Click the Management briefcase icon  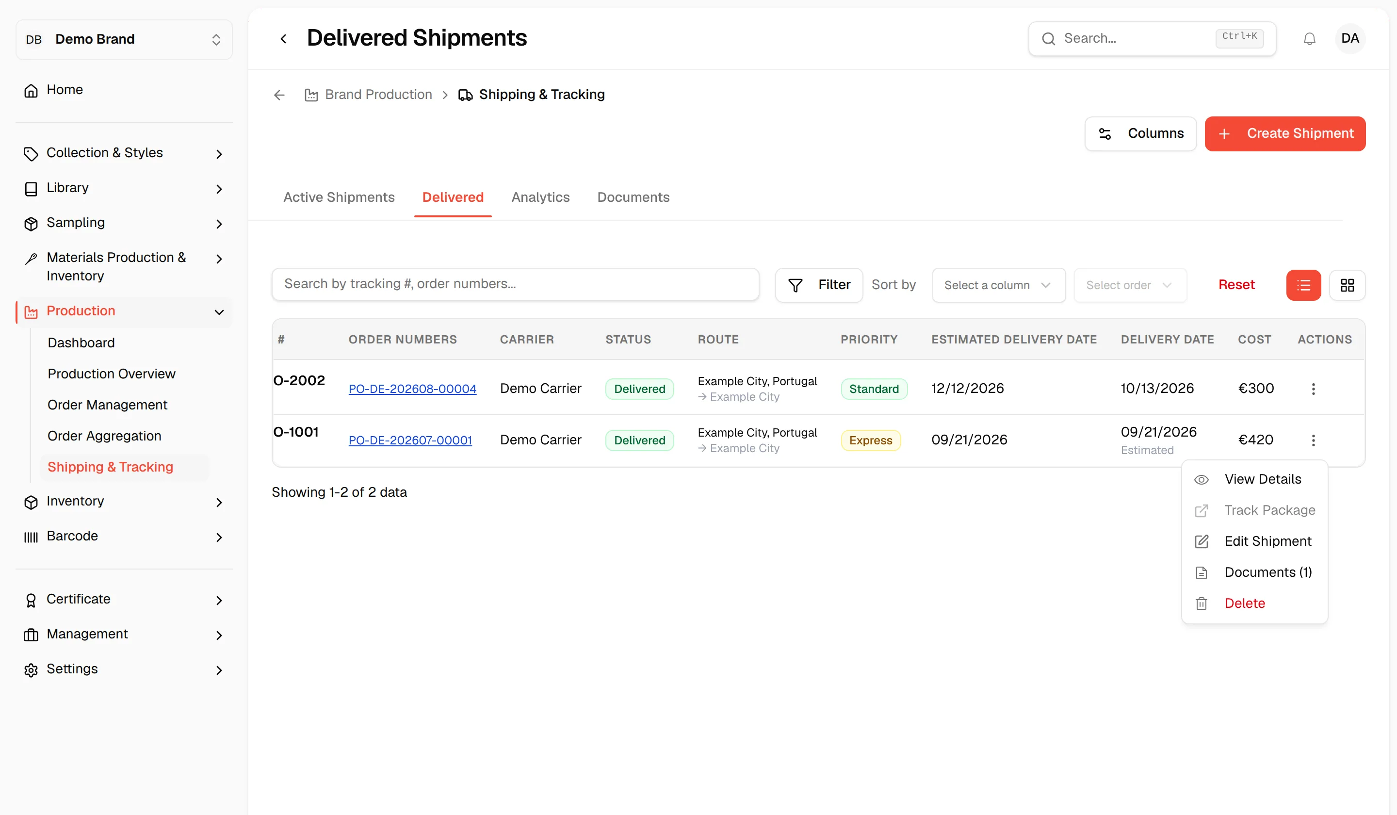(x=31, y=635)
